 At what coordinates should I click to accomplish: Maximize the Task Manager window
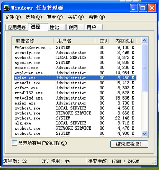tap(143, 8)
